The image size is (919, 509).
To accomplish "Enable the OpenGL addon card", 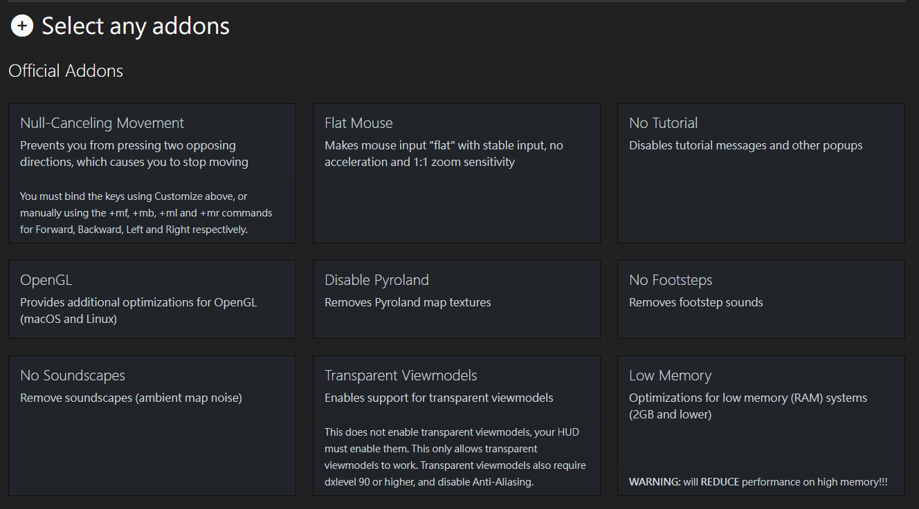I will coord(152,299).
